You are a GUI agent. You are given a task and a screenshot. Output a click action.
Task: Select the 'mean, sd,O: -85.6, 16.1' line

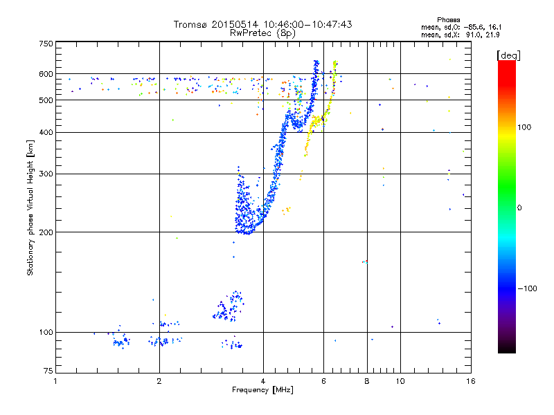[461, 27]
